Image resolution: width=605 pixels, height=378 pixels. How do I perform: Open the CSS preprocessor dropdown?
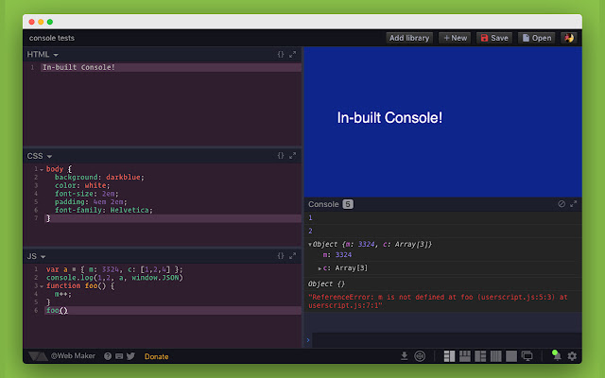click(40, 155)
